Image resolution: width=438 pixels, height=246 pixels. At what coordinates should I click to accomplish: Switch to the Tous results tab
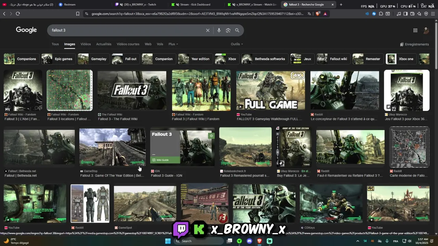pos(55,44)
